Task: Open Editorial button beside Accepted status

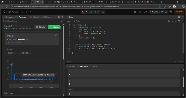Action: pyautogui.click(x=41, y=27)
